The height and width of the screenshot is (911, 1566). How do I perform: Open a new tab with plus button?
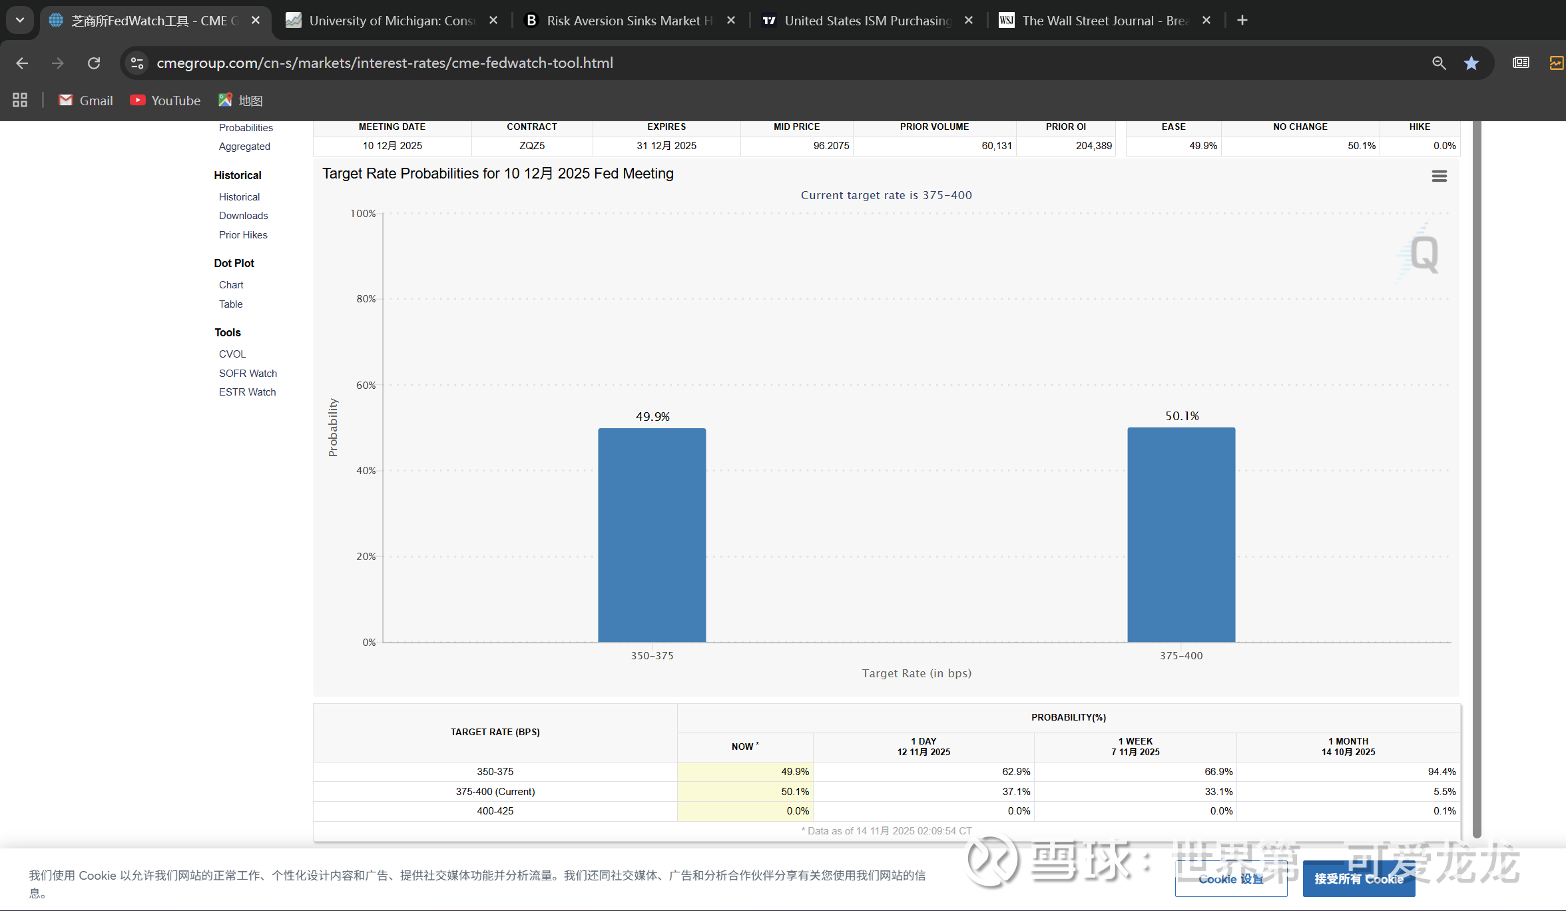(x=1242, y=20)
